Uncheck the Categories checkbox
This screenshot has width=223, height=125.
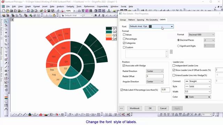(124, 43)
